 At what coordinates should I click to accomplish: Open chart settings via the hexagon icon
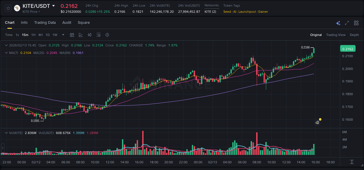(107, 35)
